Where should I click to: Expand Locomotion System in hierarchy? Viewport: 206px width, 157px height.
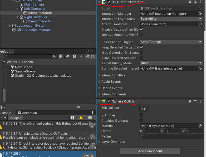10,26
